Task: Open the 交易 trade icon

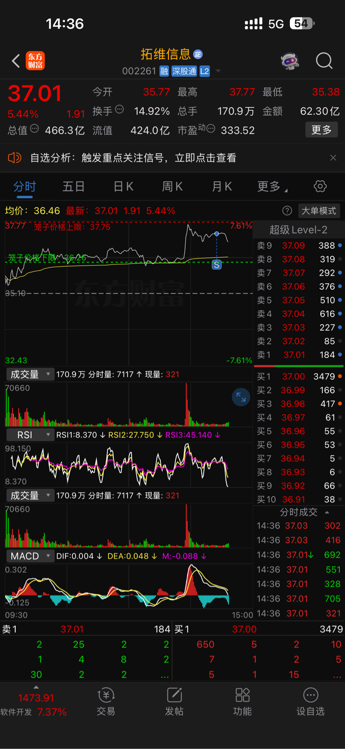Action: tap(106, 702)
